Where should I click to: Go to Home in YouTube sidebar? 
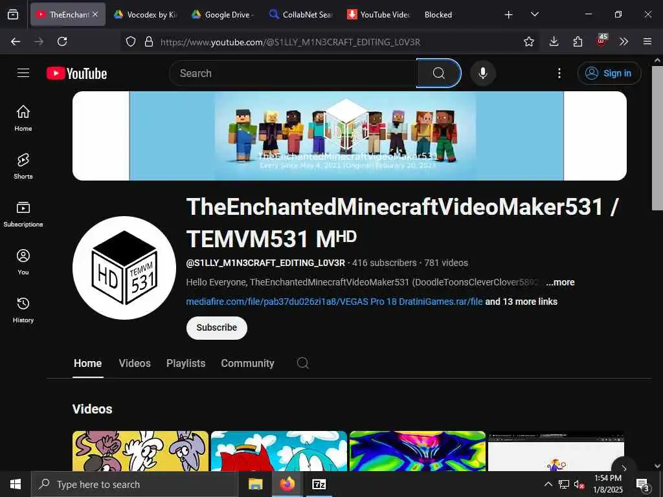(23, 118)
